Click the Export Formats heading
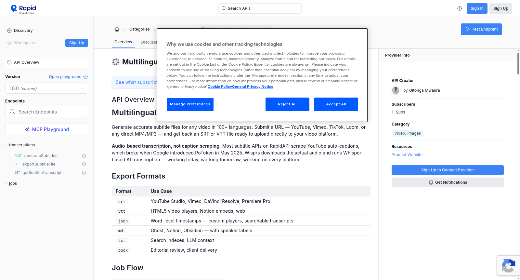 (x=138, y=176)
